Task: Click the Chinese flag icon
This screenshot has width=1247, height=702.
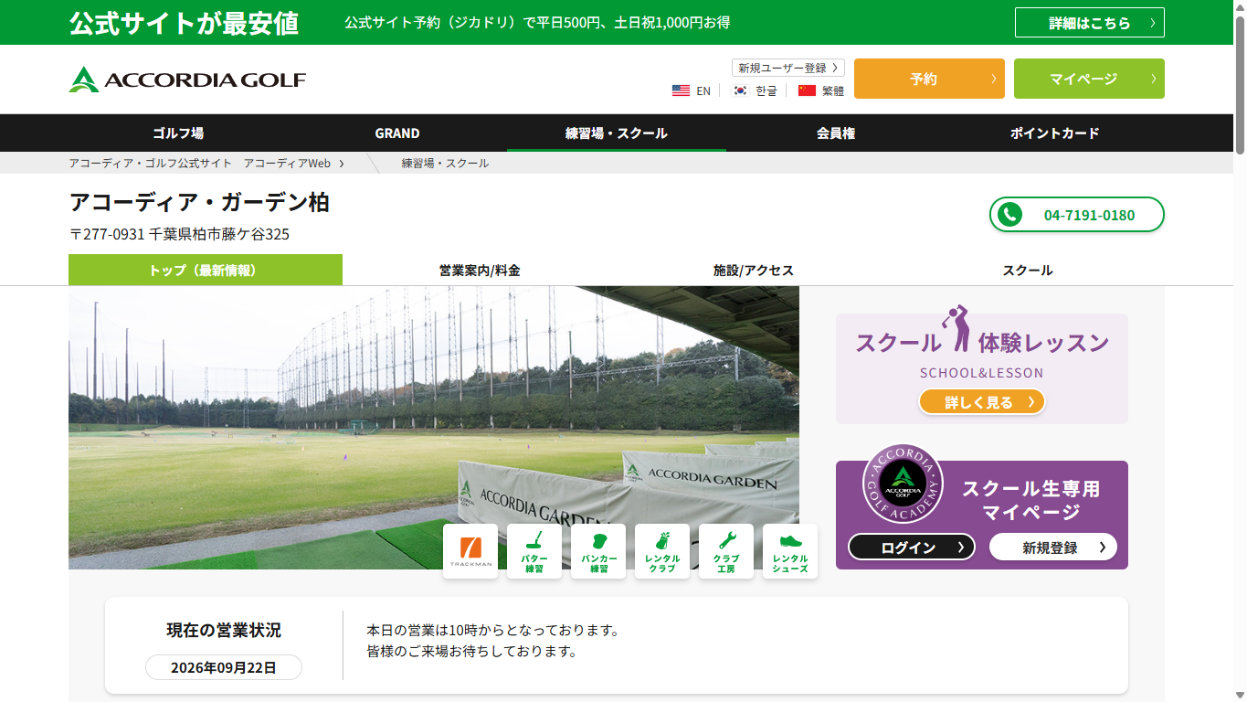Action: coord(807,90)
